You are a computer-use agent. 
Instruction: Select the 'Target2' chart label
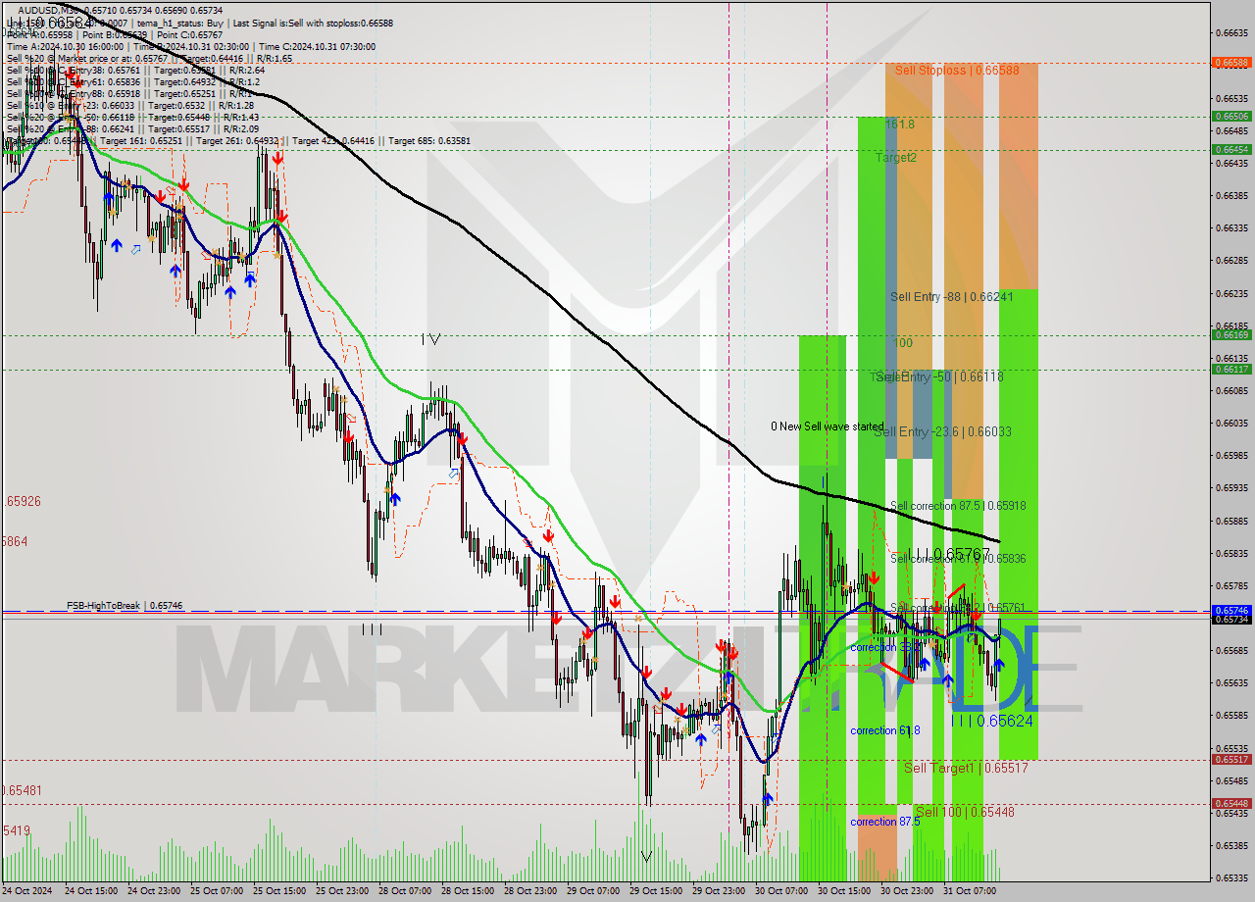click(896, 157)
